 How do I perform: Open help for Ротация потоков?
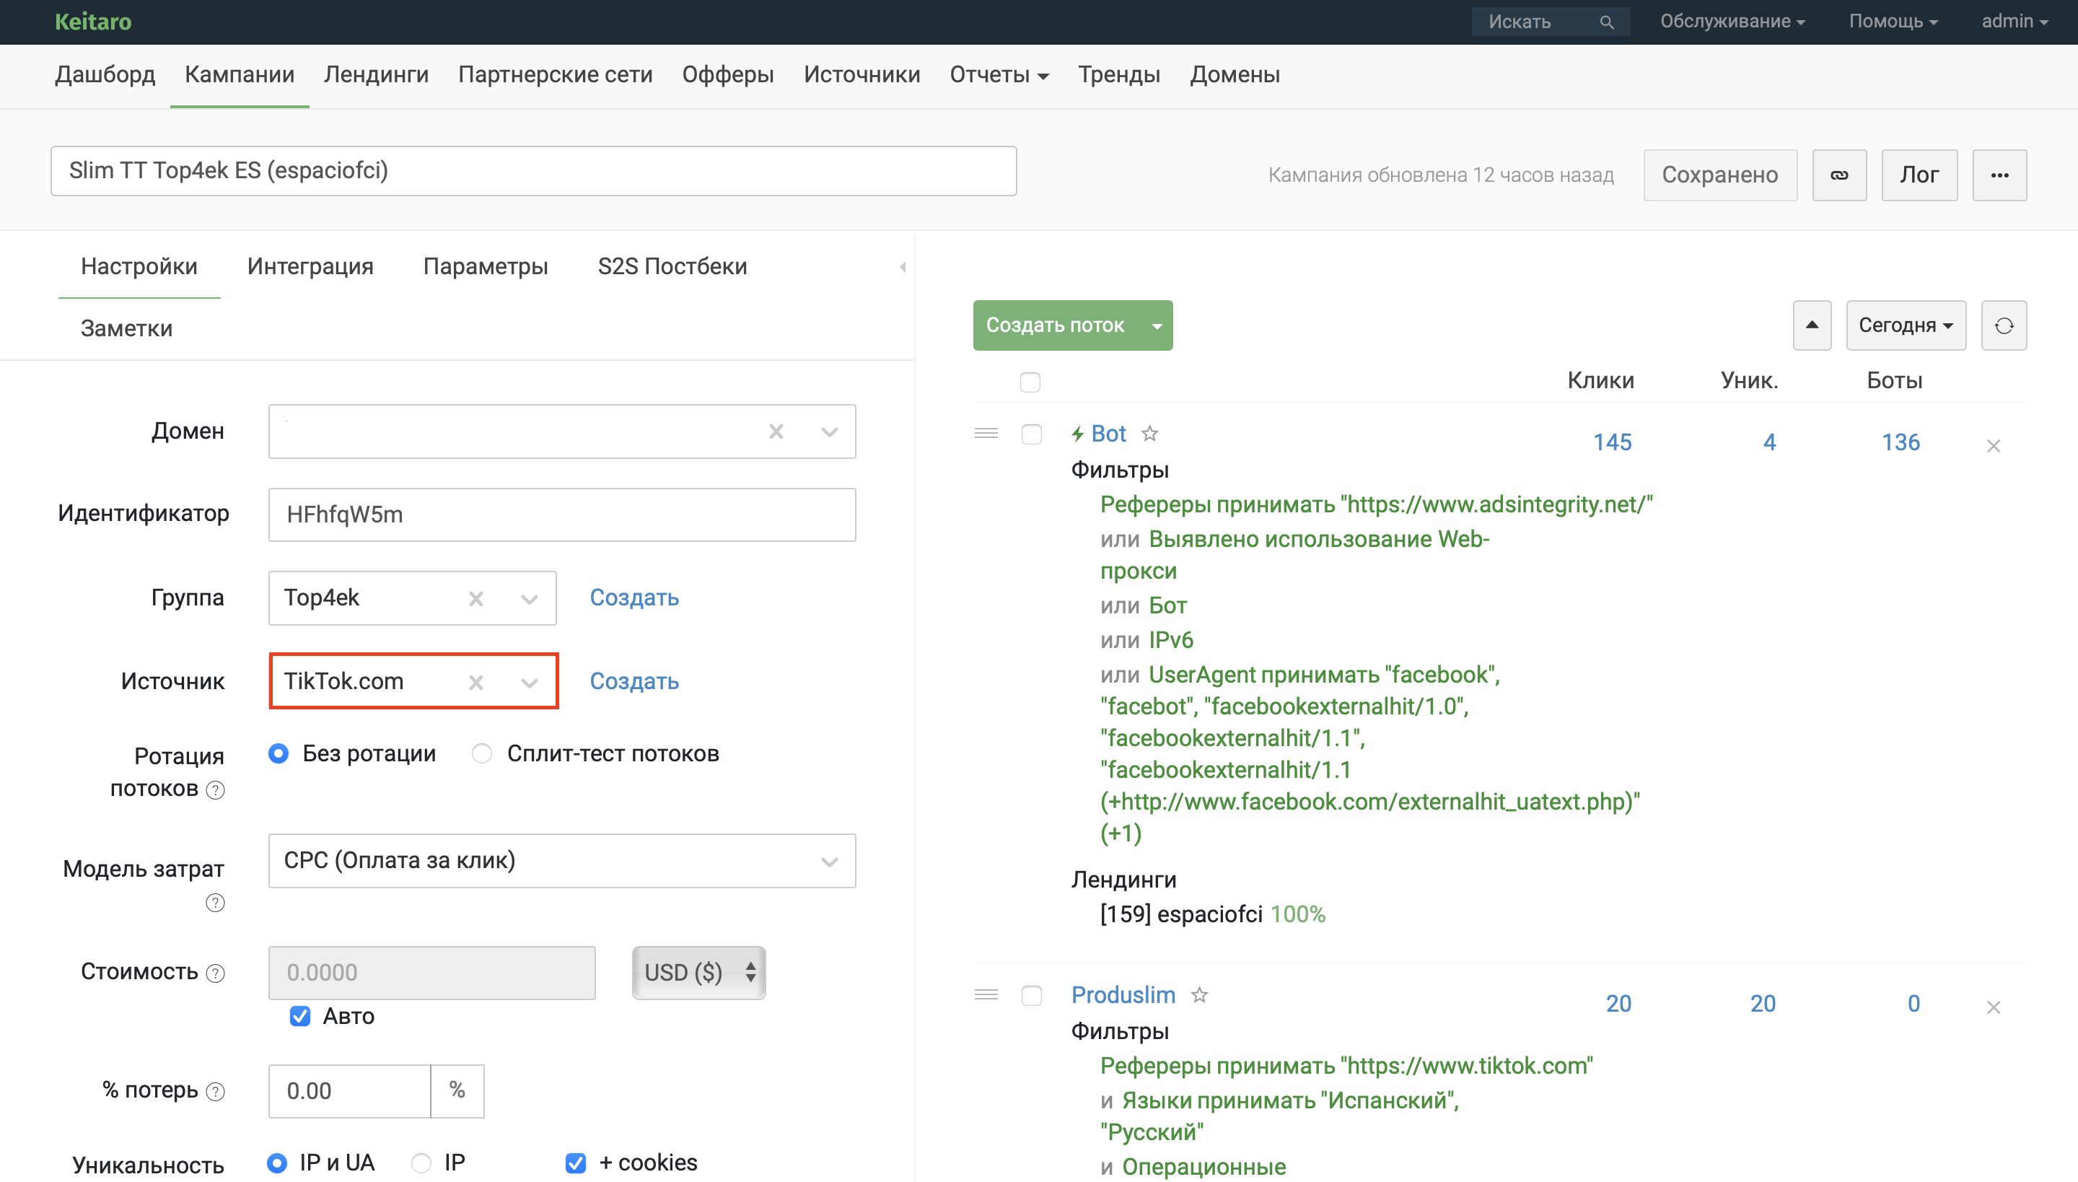pos(215,790)
